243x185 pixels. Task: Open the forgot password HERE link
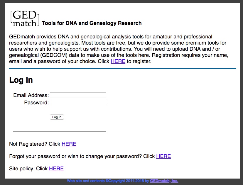(163, 156)
